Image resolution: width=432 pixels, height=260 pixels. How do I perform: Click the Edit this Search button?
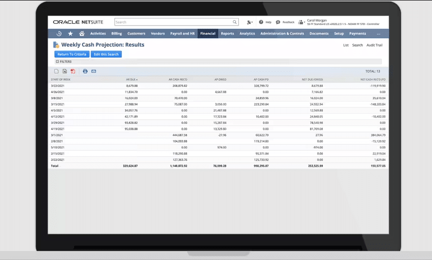[106, 54]
